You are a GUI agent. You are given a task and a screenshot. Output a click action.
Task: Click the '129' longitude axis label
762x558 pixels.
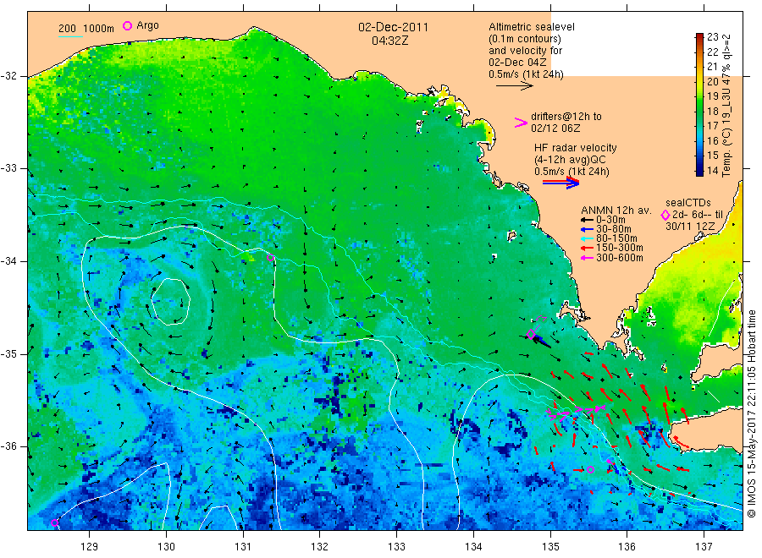coord(90,547)
